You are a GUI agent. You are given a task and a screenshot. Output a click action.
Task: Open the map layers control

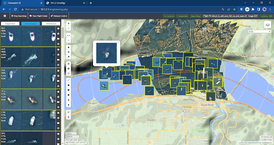267,25
